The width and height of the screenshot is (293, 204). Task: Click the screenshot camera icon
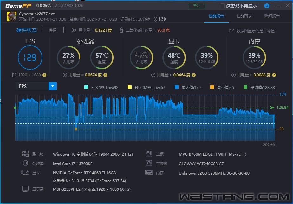[267, 6]
